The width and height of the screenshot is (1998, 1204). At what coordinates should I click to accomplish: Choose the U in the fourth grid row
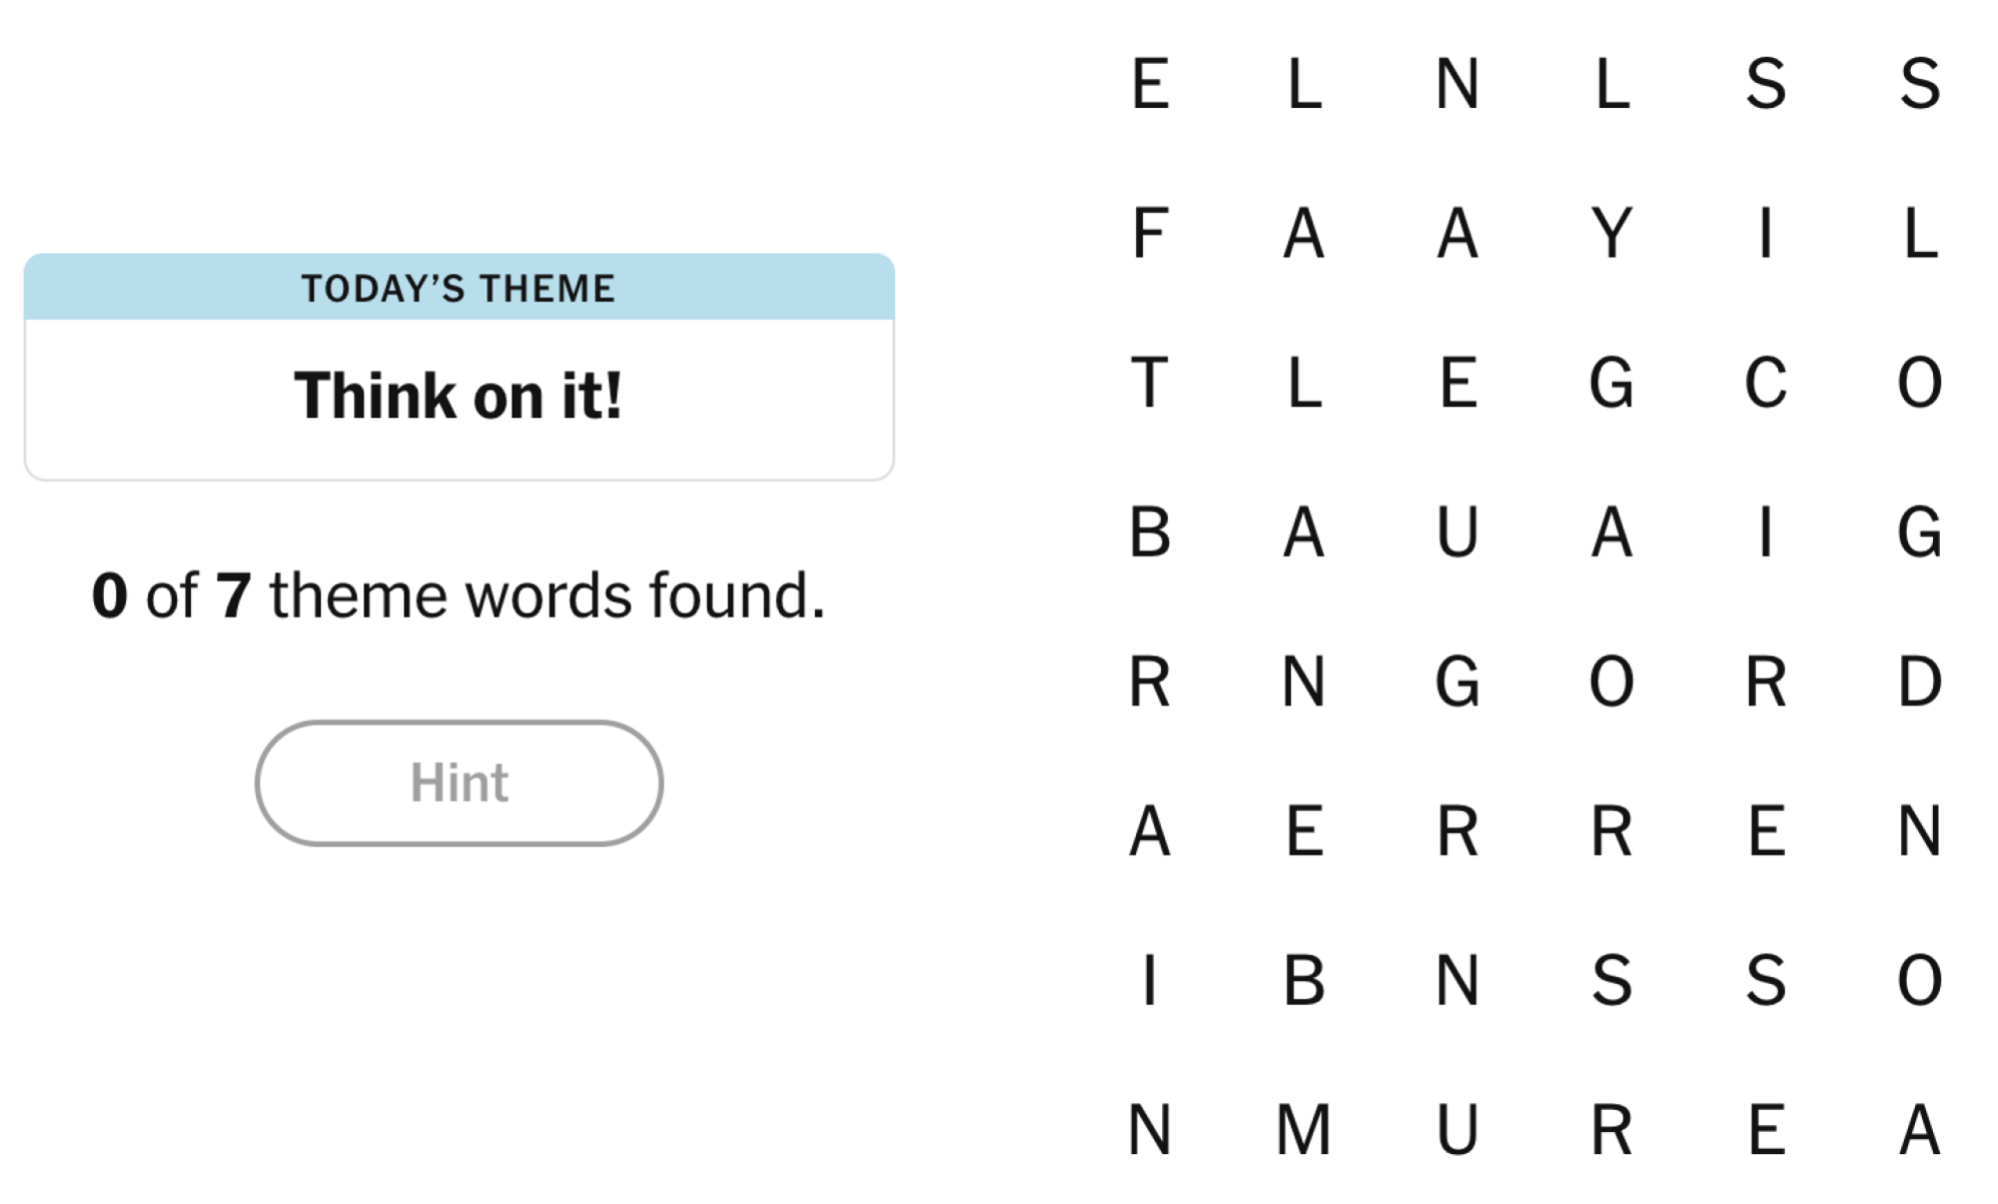(1458, 532)
